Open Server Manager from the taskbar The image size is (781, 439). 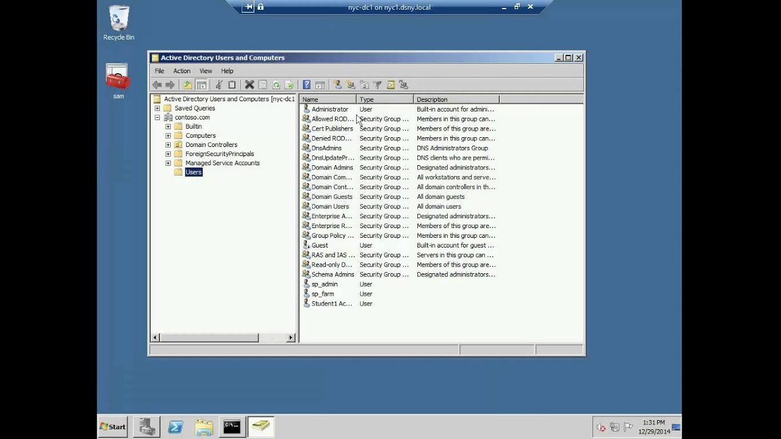146,427
